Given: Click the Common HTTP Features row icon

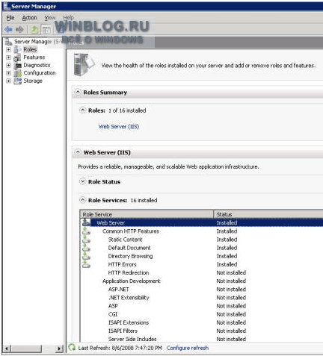Looking at the screenshot, I should point(86,231).
